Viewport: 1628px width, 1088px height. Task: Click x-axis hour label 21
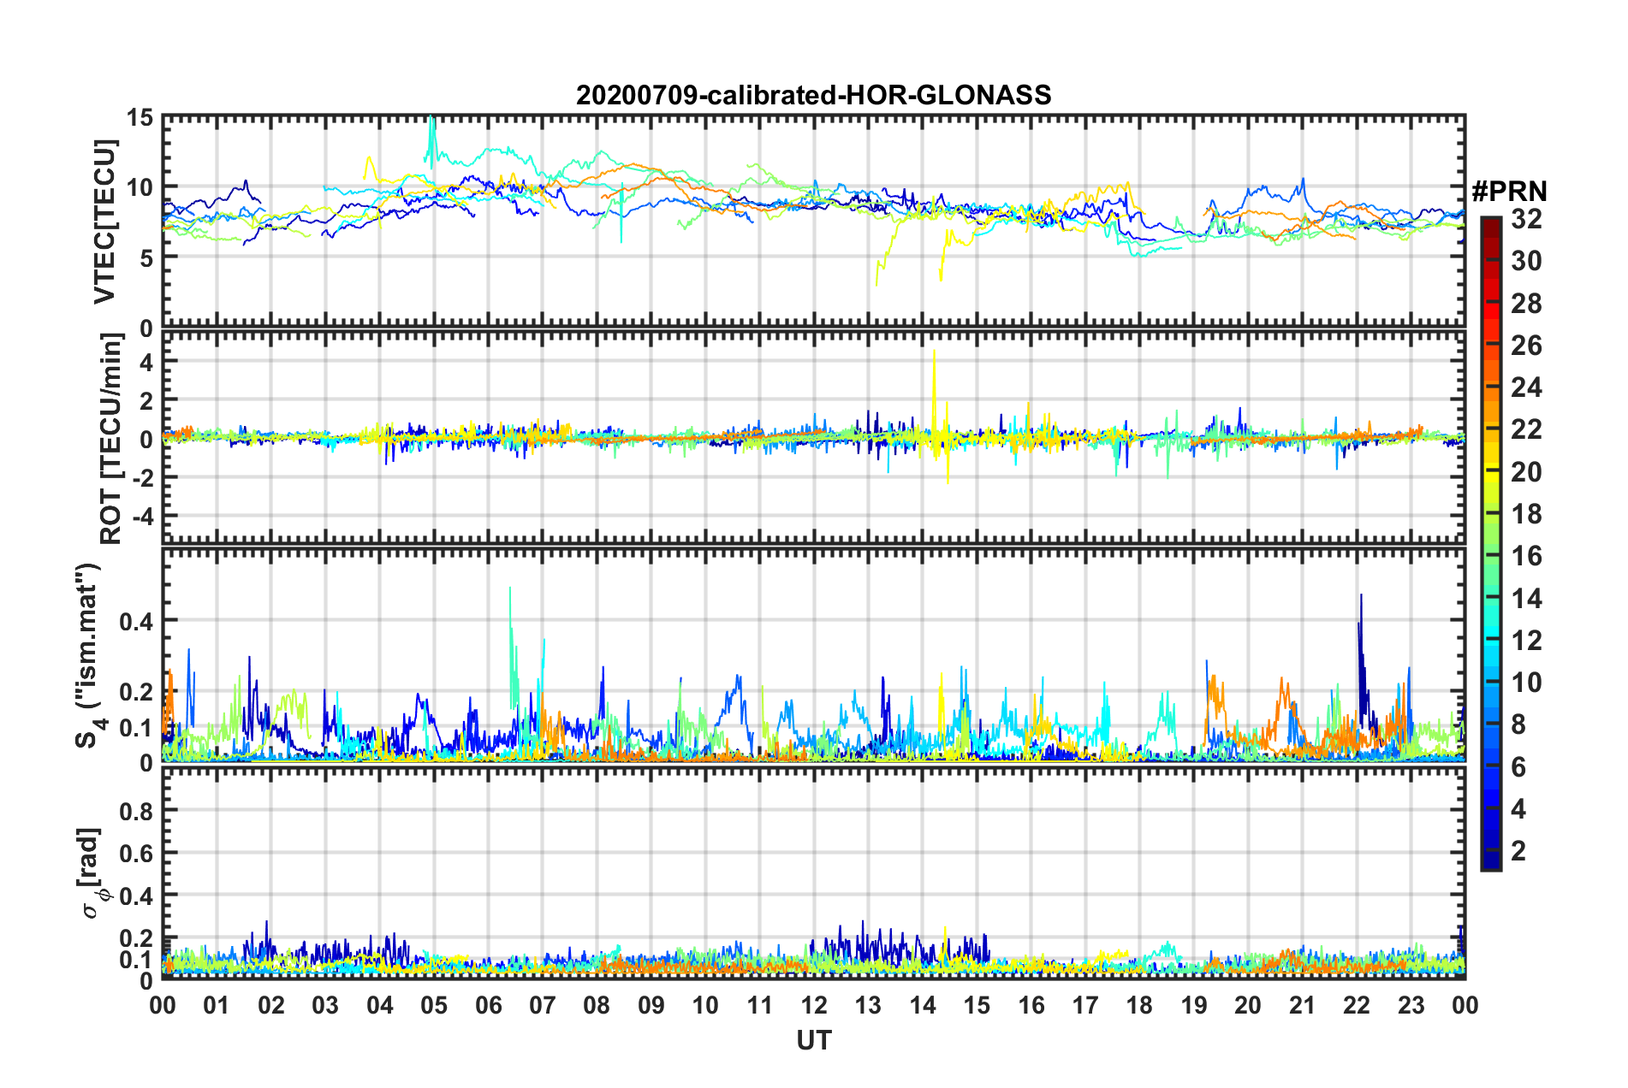tap(1303, 1006)
